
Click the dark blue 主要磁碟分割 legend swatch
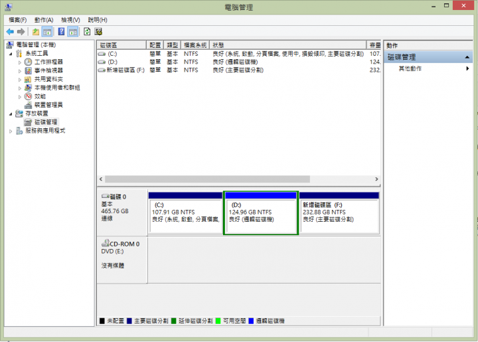pyautogui.click(x=129, y=321)
